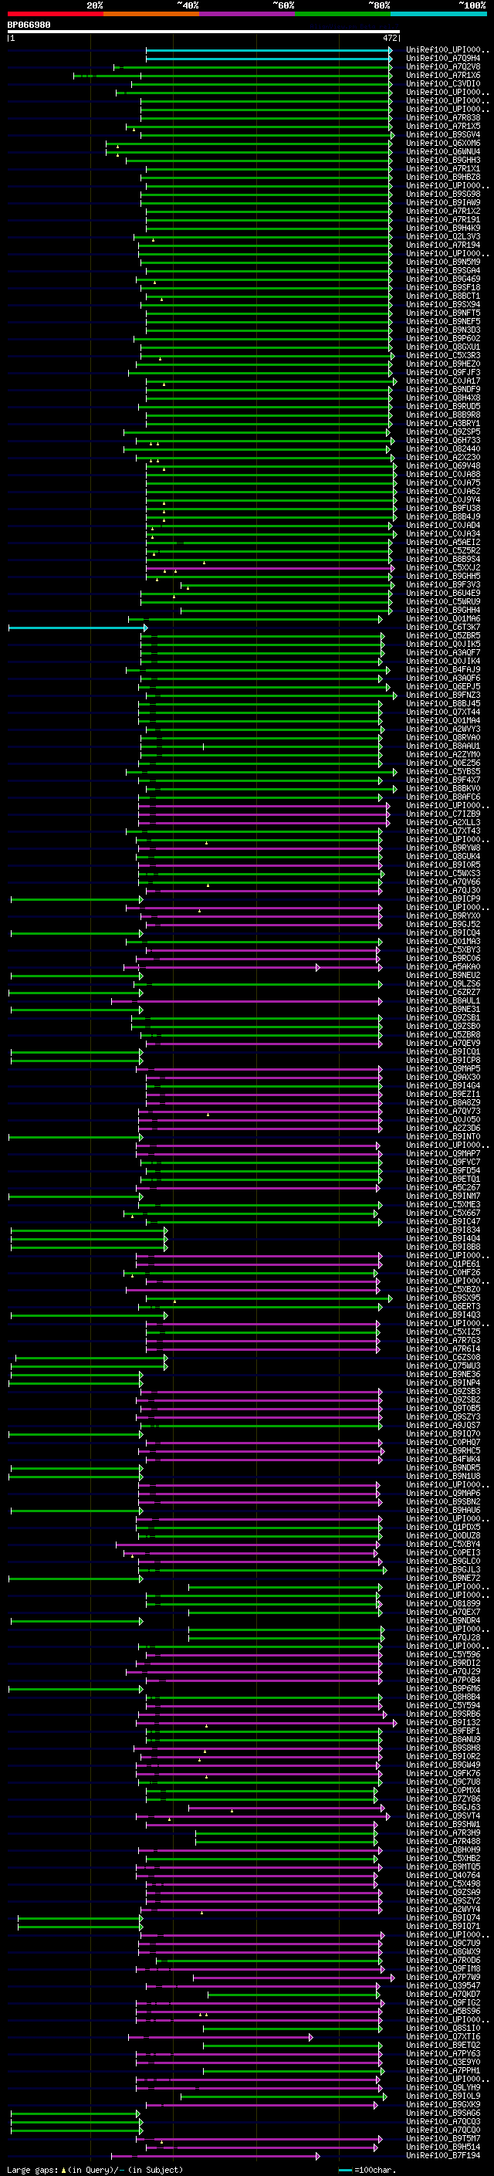This screenshot has height=2176, width=494.
Task: Select the UniRef100_Q40764 label
Action: pos(443,1877)
